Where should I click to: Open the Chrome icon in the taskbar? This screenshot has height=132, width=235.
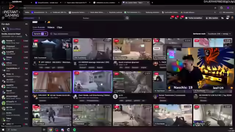(x=51, y=129)
